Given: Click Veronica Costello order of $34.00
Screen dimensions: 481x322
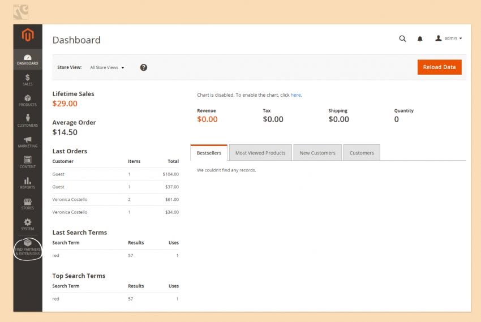Looking at the screenshot, I should 115,212.
